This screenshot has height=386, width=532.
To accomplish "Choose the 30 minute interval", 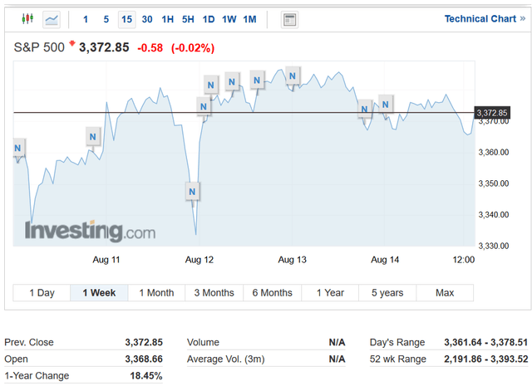I will 147,19.
